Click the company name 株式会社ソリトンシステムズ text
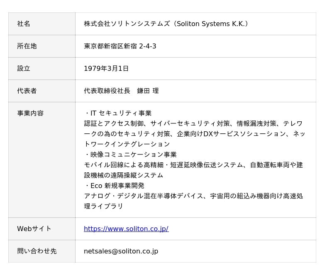Viewport: 332px width, 275px height. [x=127, y=24]
